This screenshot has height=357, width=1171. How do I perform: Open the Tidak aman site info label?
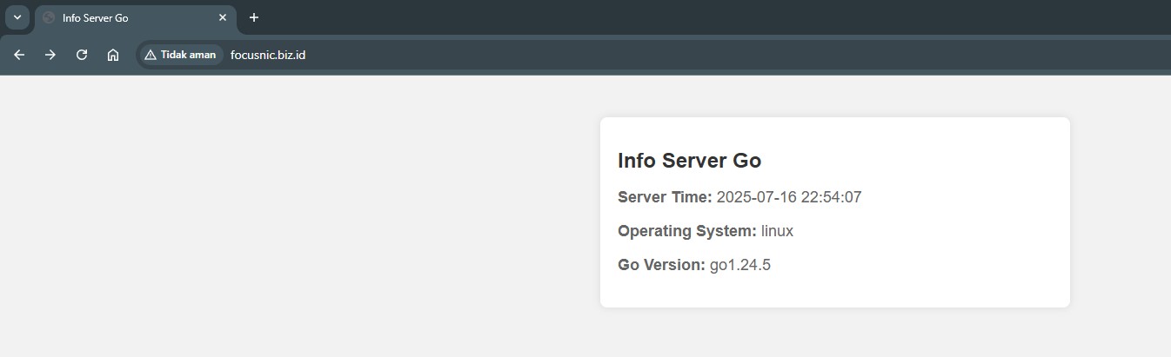tap(188, 55)
